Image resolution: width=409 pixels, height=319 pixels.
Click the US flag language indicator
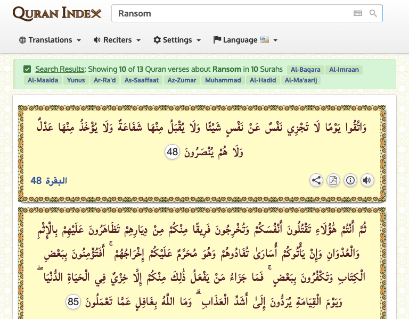point(265,39)
